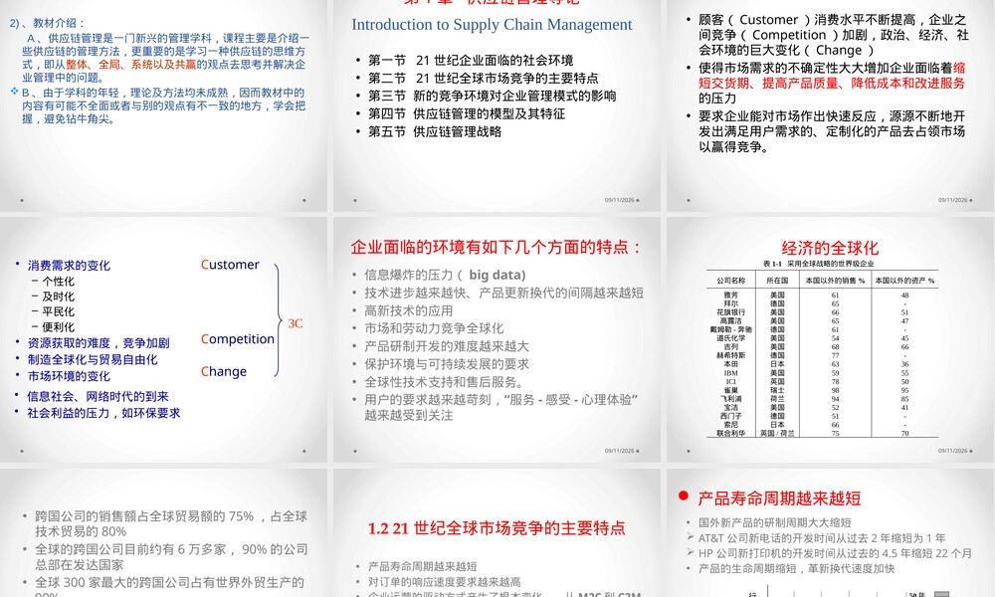Screen dimensions: 995x597
Task: Click the line starting 'HP 公司新打印机的开发时间'
Action: pos(835,553)
